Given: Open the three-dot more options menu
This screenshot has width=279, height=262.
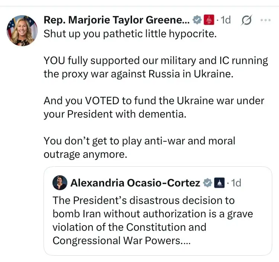Looking at the screenshot, I should 265,20.
